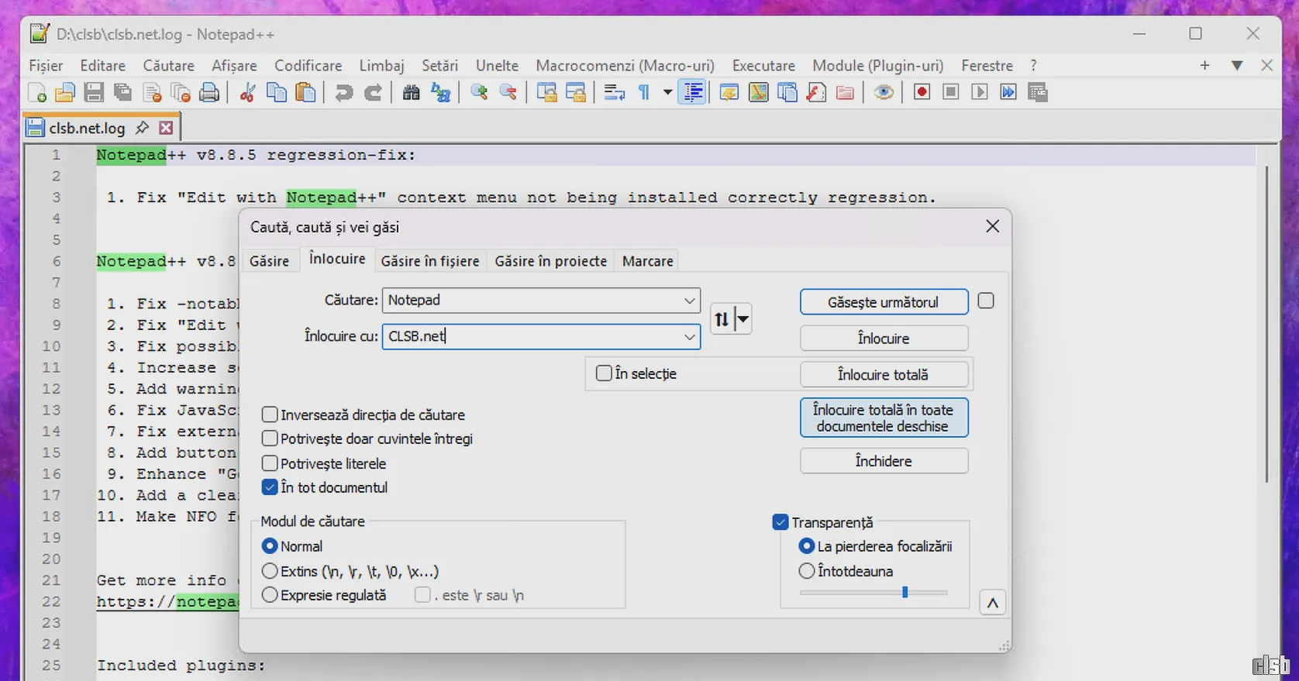Open Module (Plugin-uri) menu
This screenshot has width=1299, height=681.
point(878,66)
